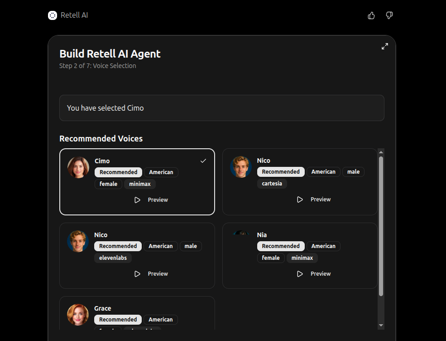Give a thumbs down rating
Image resolution: width=446 pixels, height=341 pixels.
pyautogui.click(x=389, y=15)
